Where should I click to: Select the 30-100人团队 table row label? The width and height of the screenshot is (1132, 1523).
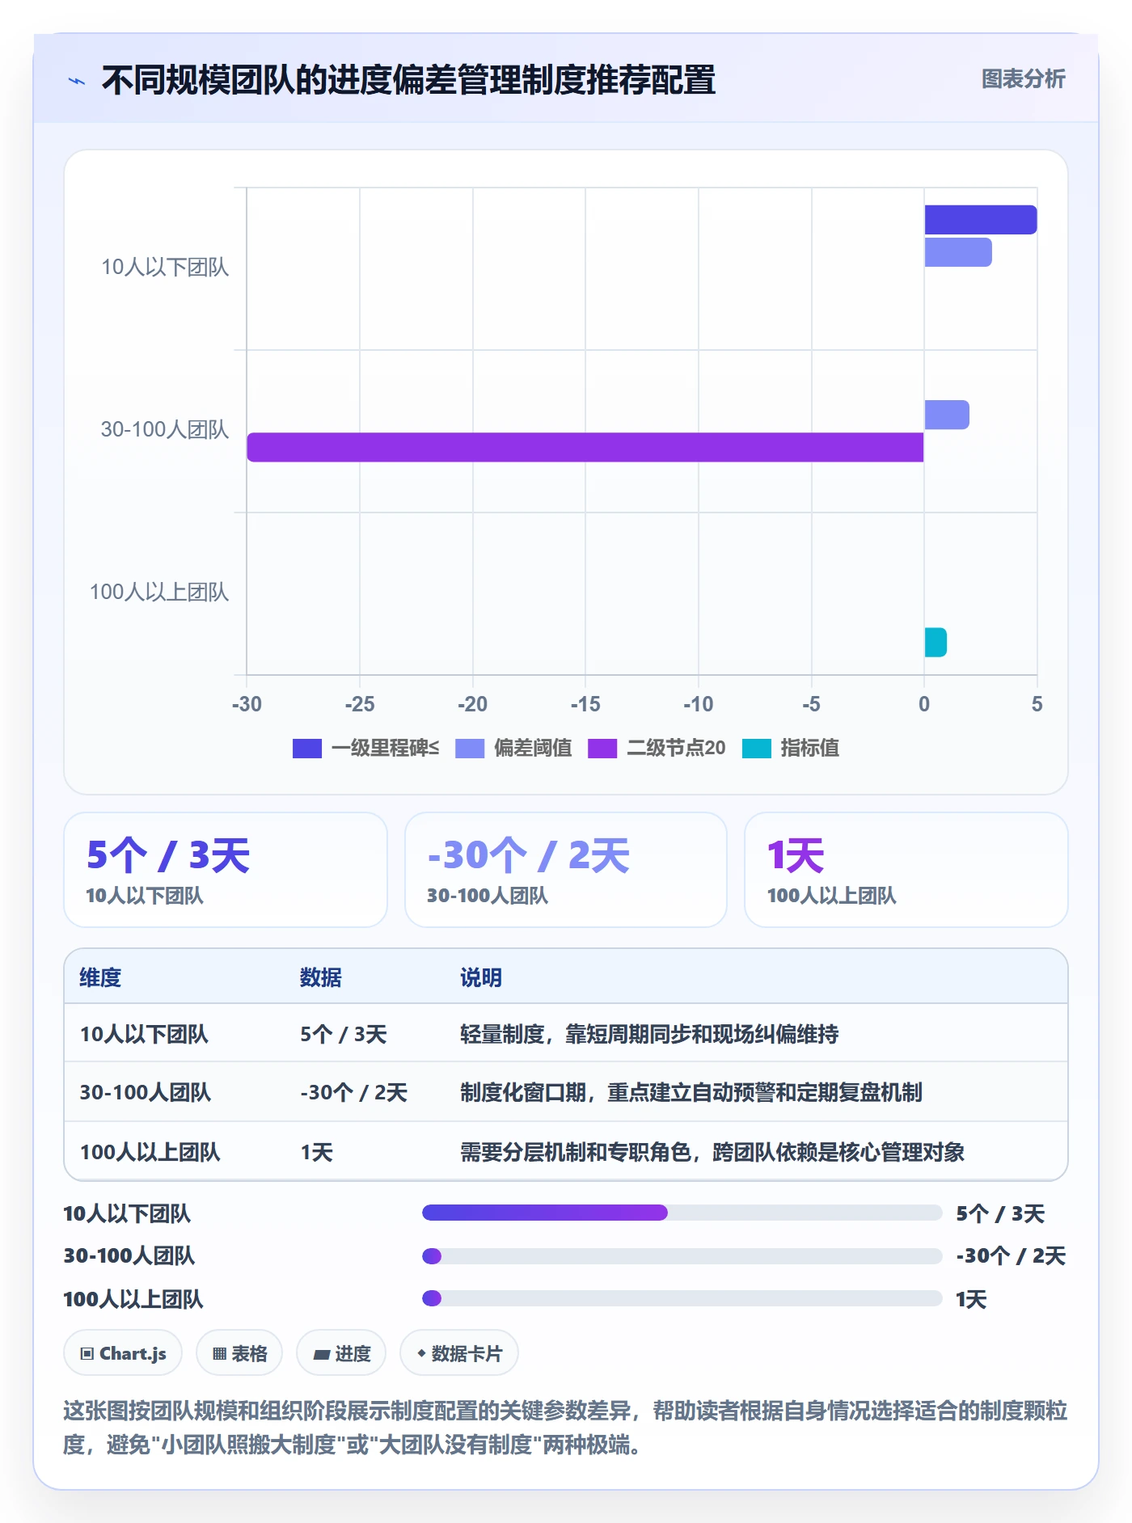click(146, 1092)
